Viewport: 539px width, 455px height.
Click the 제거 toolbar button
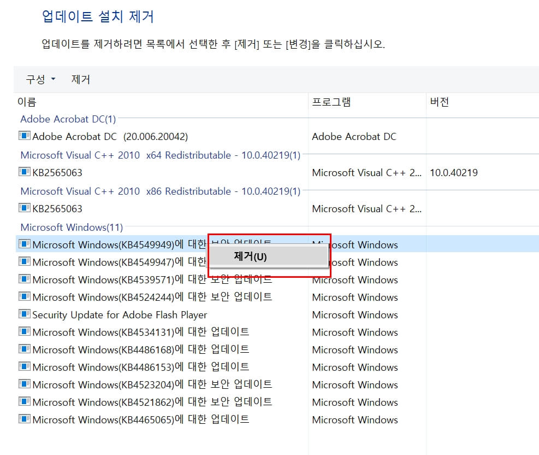80,79
